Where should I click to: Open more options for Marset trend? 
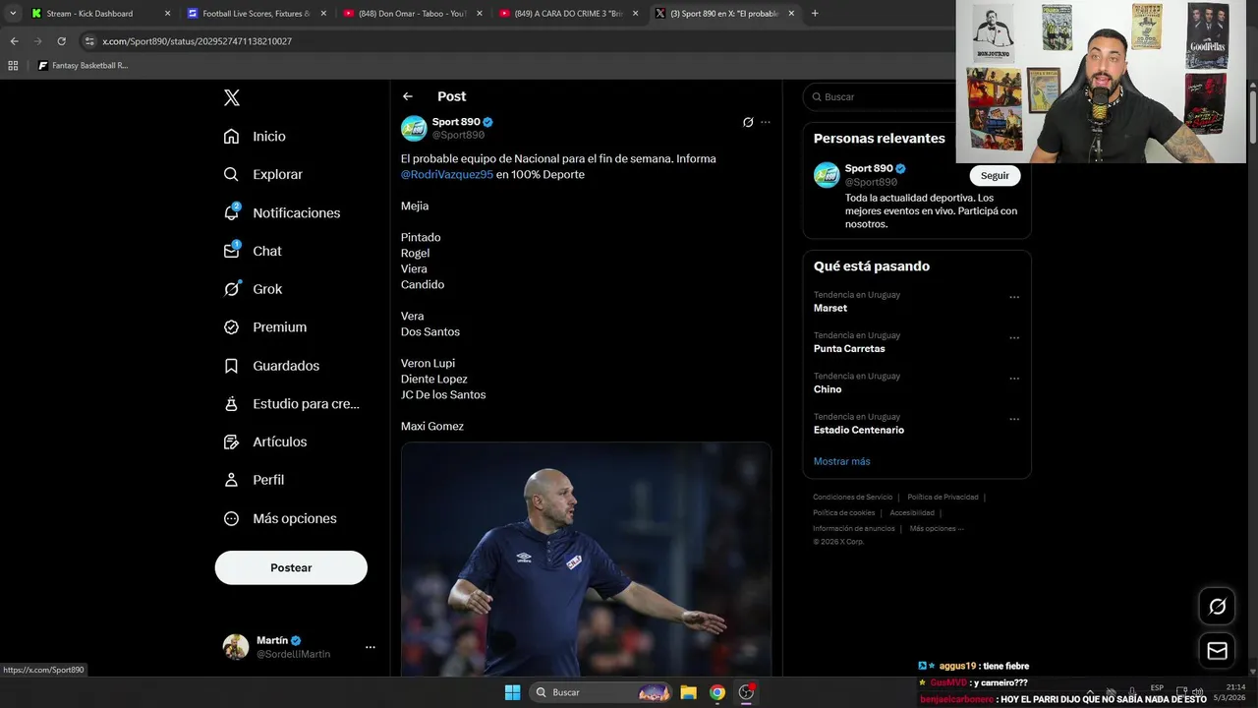point(1014,297)
